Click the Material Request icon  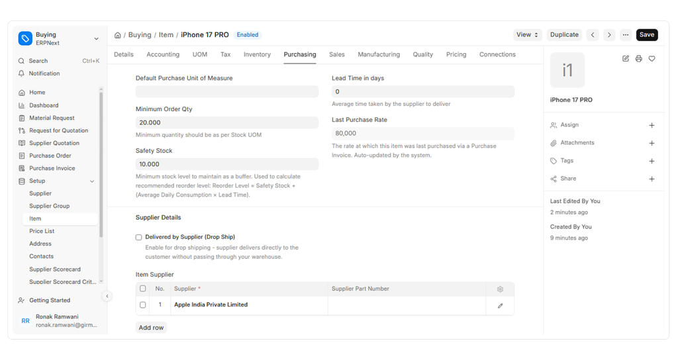[x=22, y=118]
